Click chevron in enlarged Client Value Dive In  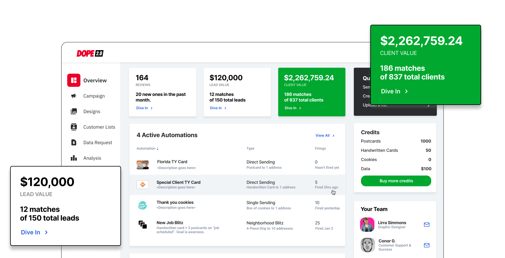[x=406, y=92]
